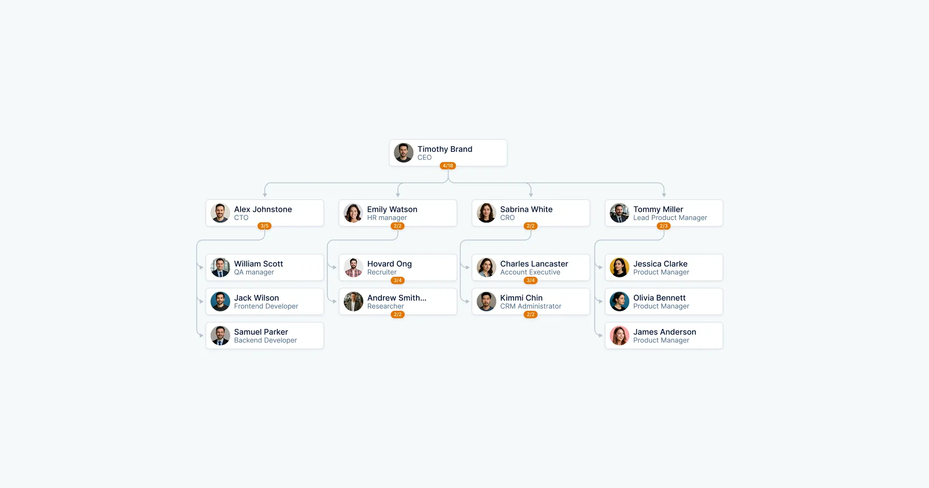Click James Anderson's avatar with pink background

tap(619, 336)
